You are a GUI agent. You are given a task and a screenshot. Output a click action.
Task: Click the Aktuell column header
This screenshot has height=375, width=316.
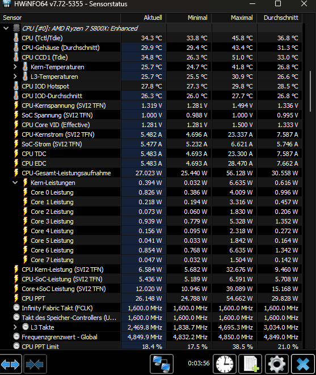[143, 18]
